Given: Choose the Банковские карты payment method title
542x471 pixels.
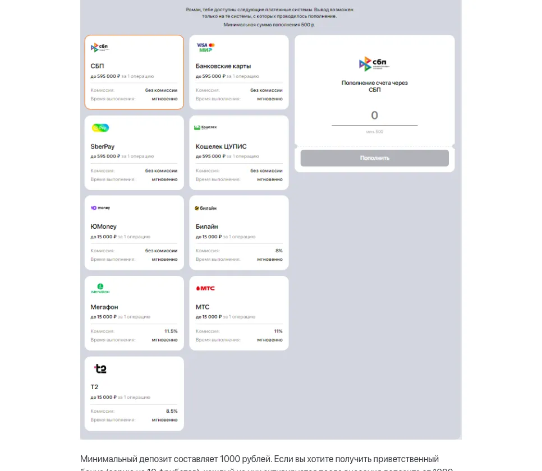Looking at the screenshot, I should [x=223, y=66].
